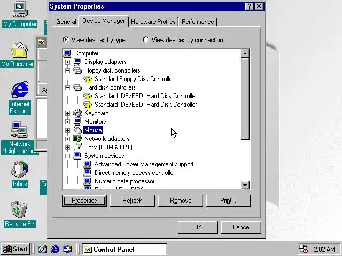
Task: Click the Display adapters monitor icon
Action: click(77, 62)
